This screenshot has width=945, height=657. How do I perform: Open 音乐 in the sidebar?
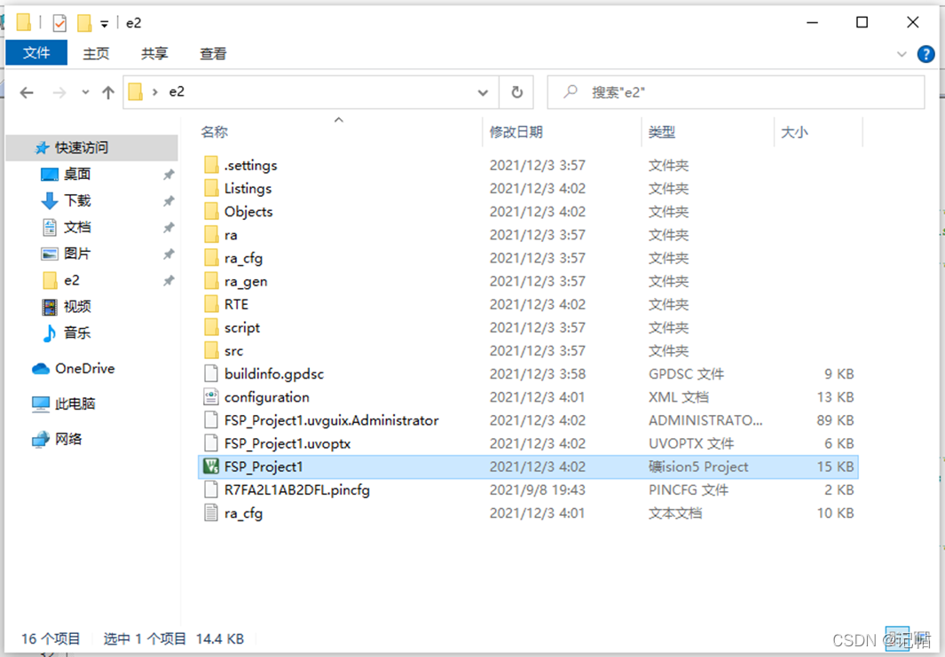coord(77,332)
